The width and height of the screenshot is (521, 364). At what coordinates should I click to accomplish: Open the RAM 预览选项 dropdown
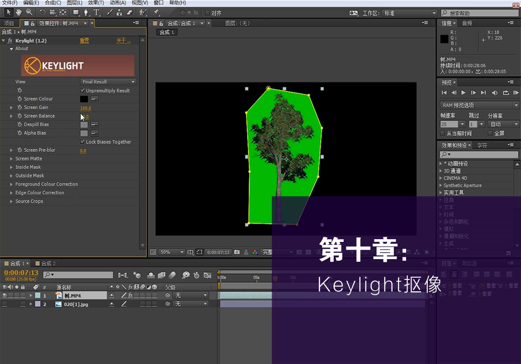(x=479, y=105)
